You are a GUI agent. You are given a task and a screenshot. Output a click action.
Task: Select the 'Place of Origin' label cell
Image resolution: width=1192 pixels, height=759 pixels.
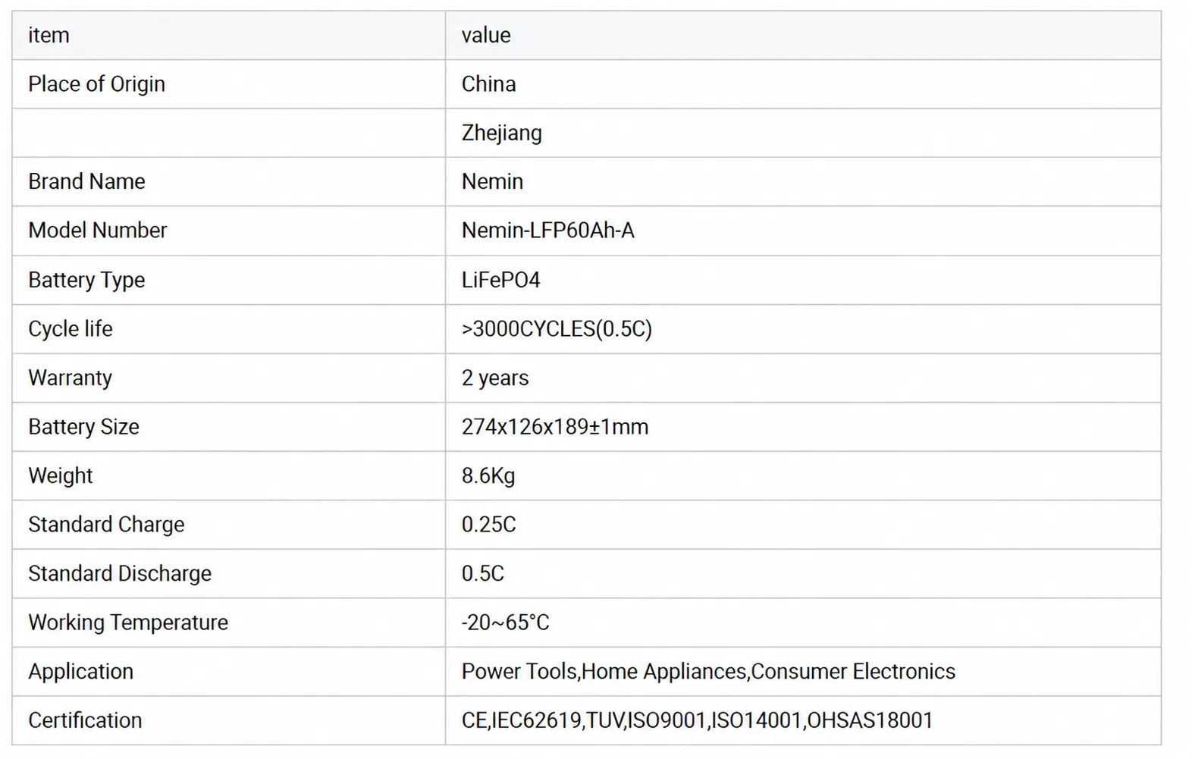pyautogui.click(x=228, y=84)
